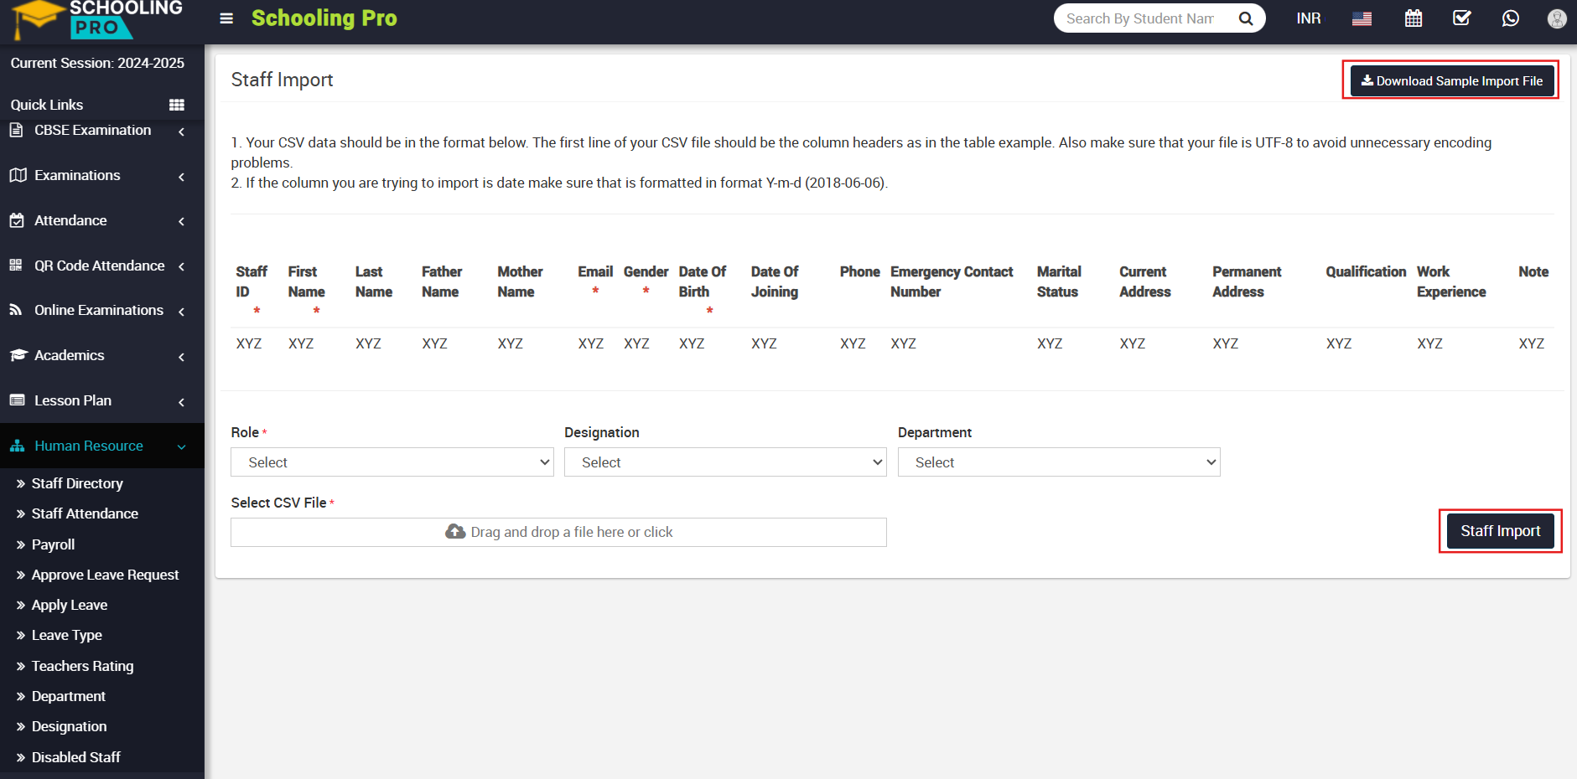Click the Examinations map icon
The image size is (1577, 779).
tap(18, 175)
